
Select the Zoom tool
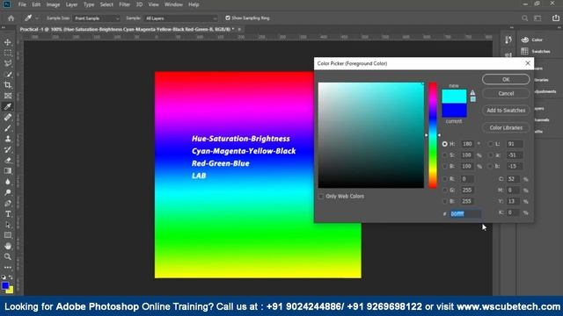pos(8,257)
